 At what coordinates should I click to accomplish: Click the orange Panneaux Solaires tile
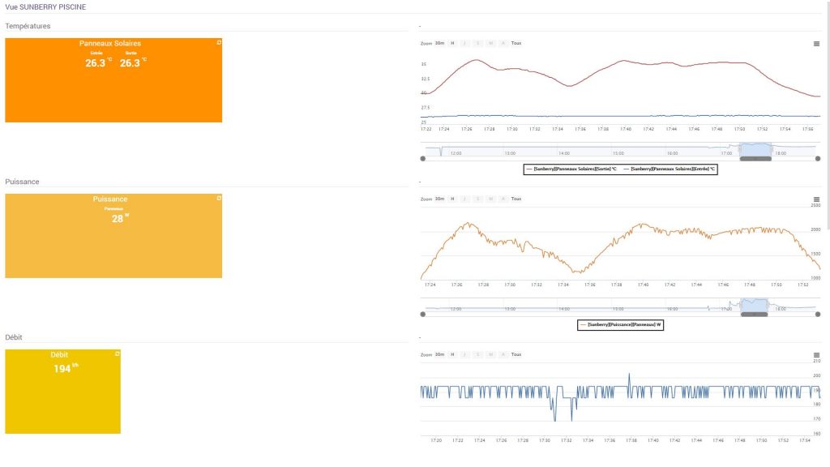[113, 80]
